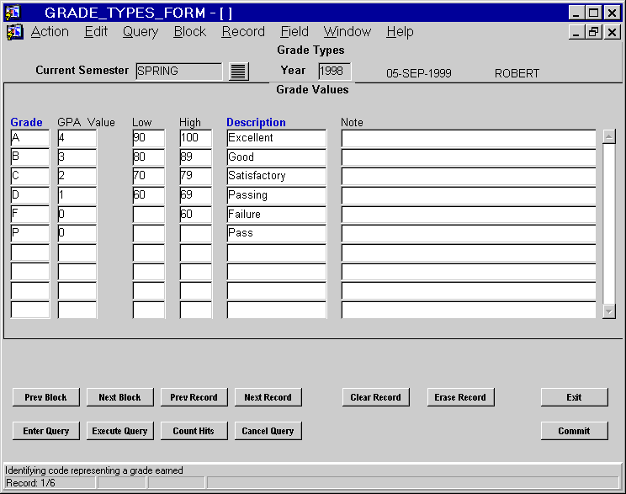Click the Failure description field
The width and height of the screenshot is (626, 494).
(x=276, y=215)
